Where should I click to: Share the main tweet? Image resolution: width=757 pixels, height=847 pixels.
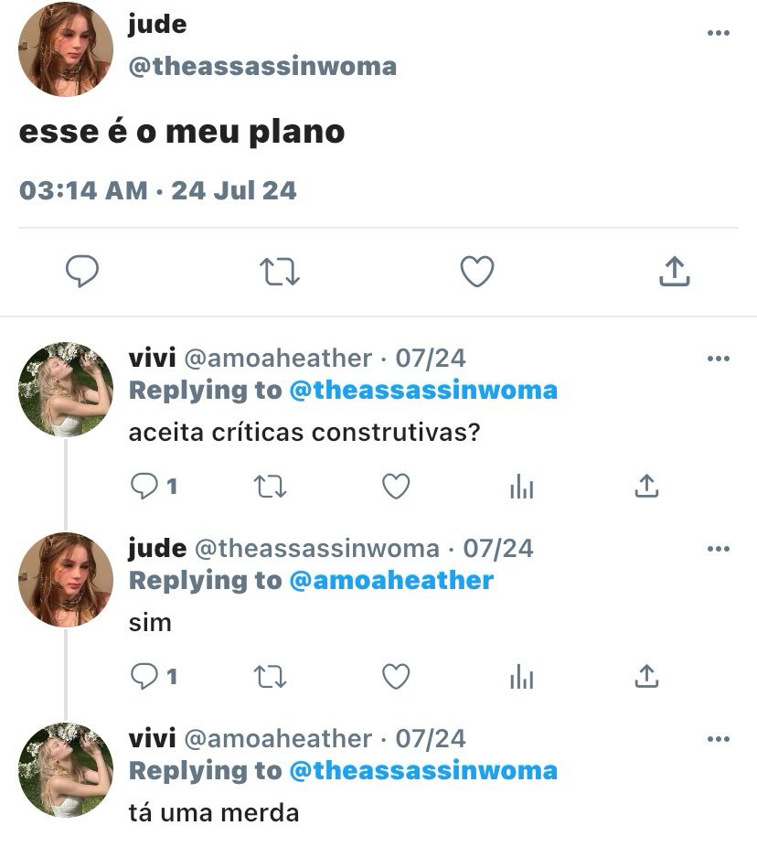point(675,271)
